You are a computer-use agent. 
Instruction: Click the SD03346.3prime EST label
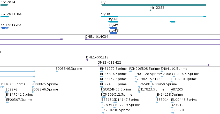click(x=69, y=69)
